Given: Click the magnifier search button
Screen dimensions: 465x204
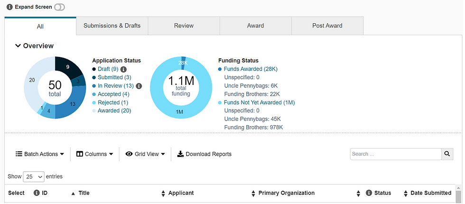Looking at the screenshot, I should coord(447,154).
